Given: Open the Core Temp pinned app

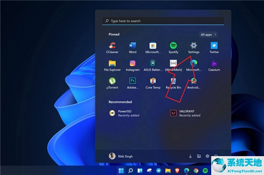Looking at the screenshot, I should point(153,83).
